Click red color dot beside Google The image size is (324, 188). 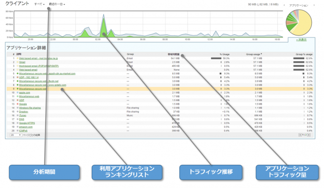tap(18, 104)
